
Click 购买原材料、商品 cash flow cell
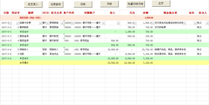(170, 54)
